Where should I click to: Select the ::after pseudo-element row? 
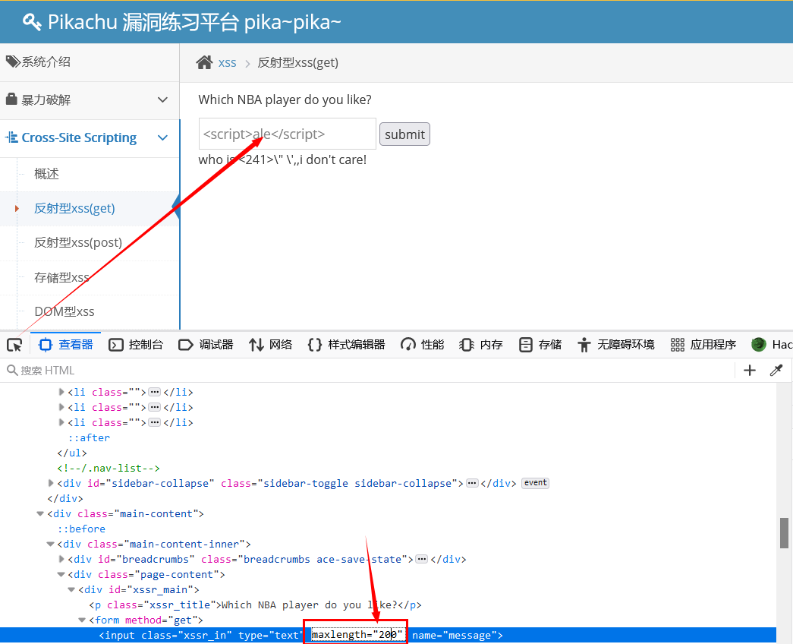pyautogui.click(x=89, y=437)
